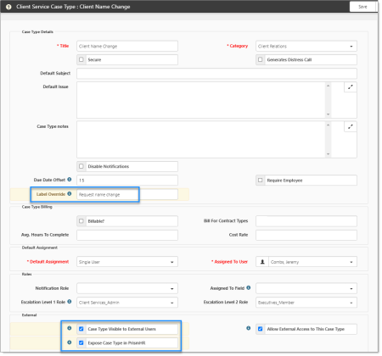Open the Default Assignment dropdown
Image resolution: width=382 pixels, height=356 pixels.
(127, 262)
